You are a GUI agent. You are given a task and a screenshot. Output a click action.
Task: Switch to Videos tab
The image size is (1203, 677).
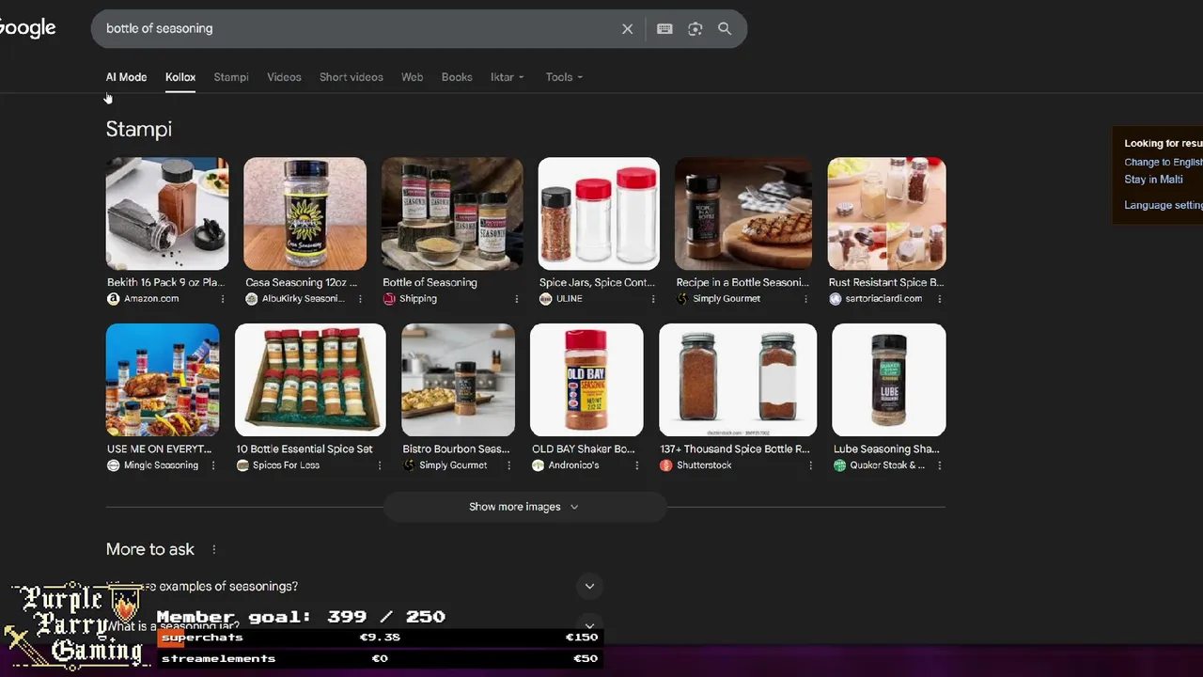click(x=284, y=77)
